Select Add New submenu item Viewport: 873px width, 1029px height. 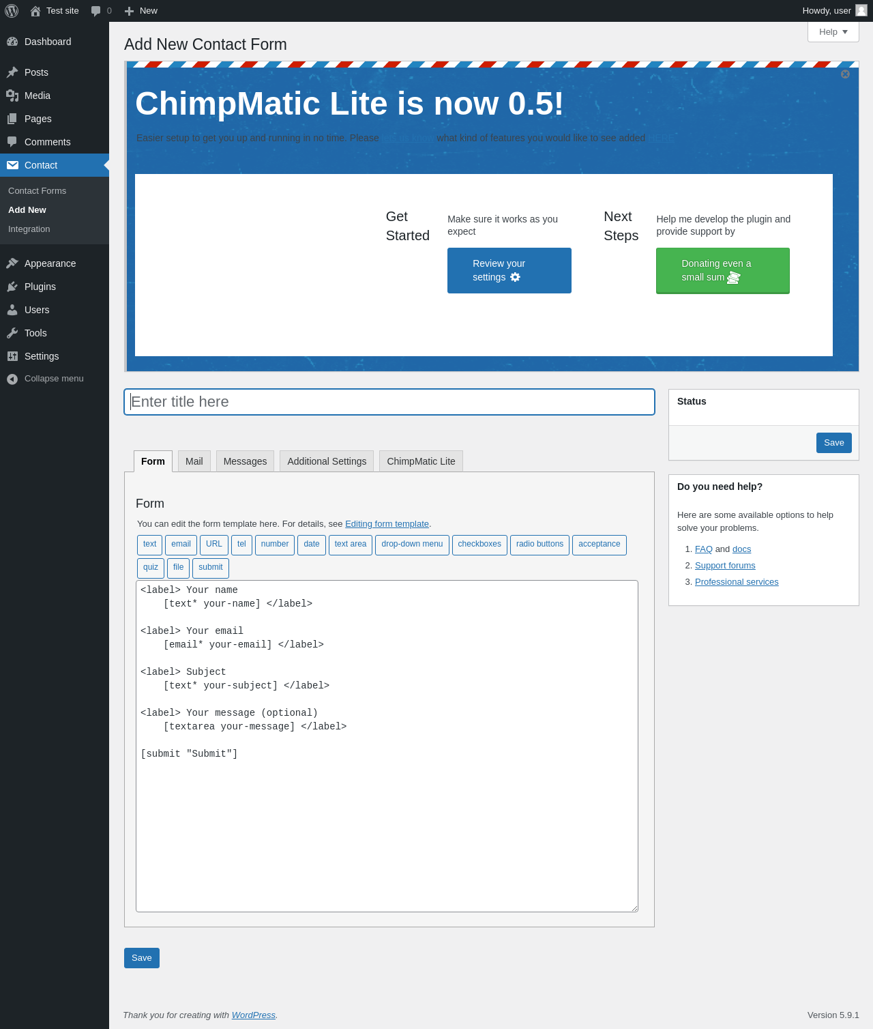27,210
